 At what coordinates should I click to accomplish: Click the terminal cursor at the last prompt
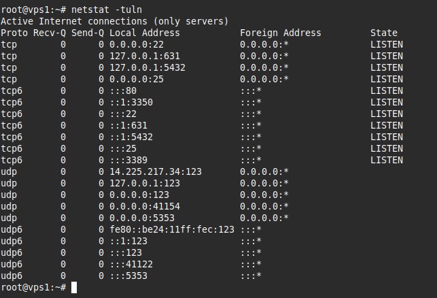pos(74,288)
